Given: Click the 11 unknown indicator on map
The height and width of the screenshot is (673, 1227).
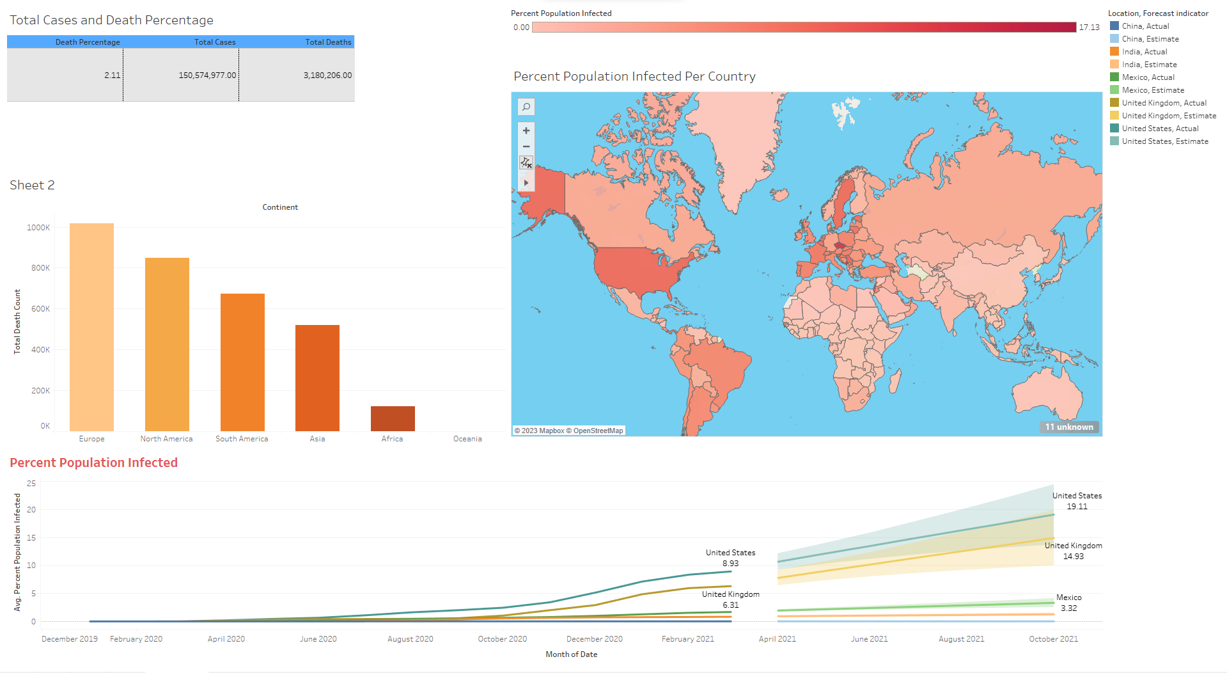Looking at the screenshot, I should tap(1069, 427).
